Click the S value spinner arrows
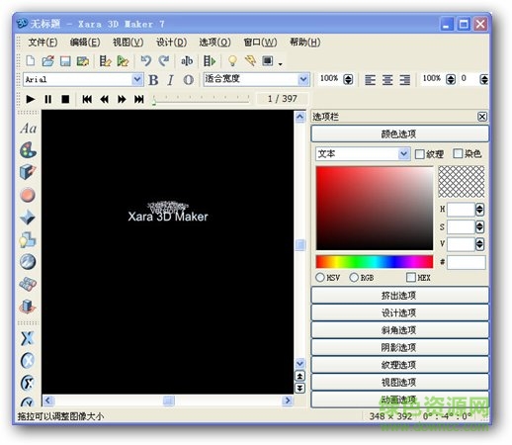The width and height of the screenshot is (512, 445). click(x=479, y=226)
